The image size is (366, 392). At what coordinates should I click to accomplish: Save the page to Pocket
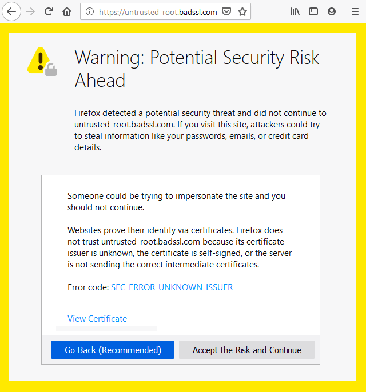click(226, 11)
